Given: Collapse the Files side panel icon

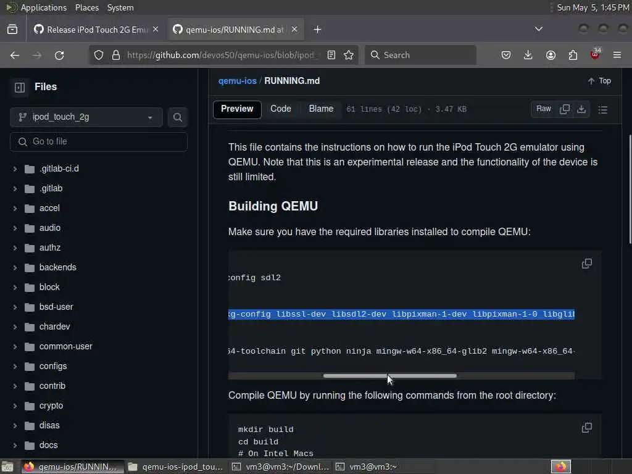Looking at the screenshot, I should coord(20,87).
